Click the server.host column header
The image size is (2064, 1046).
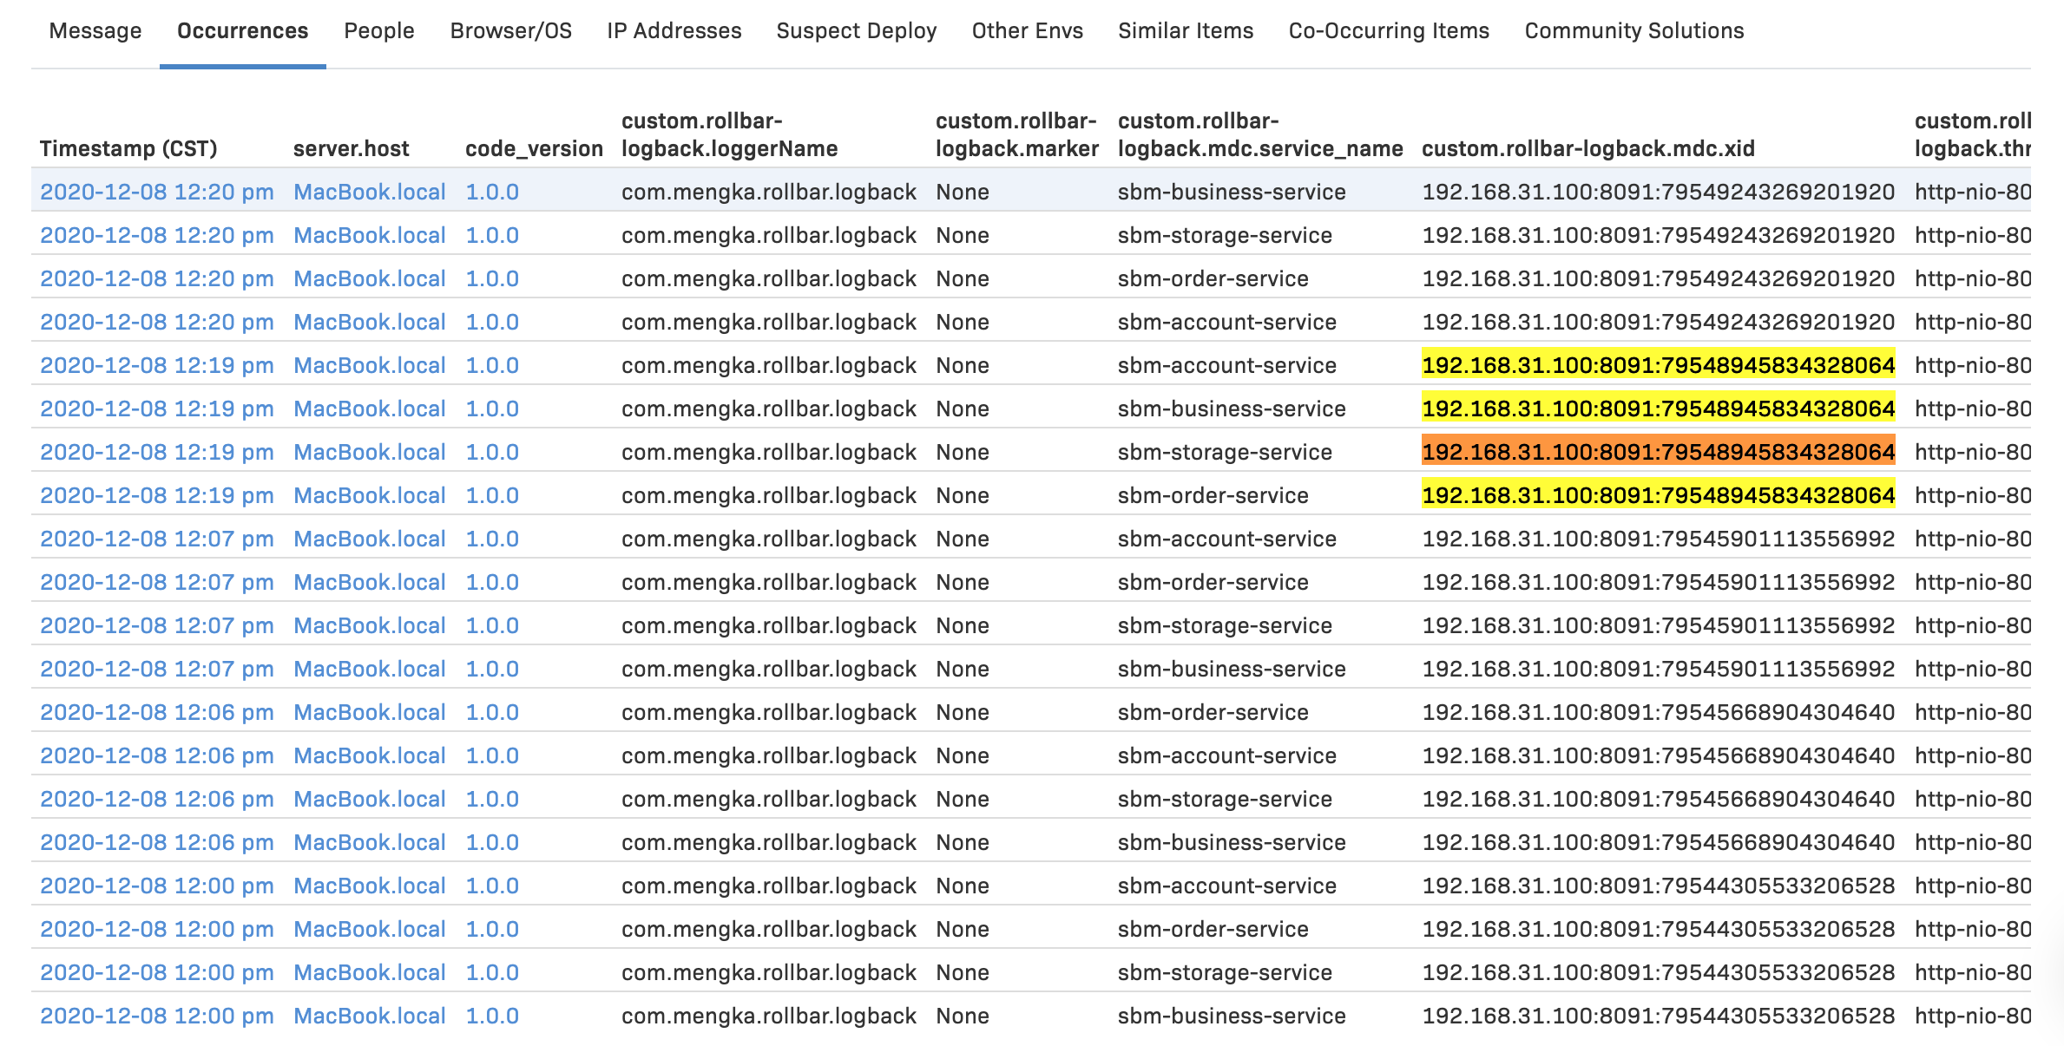pos(351,148)
